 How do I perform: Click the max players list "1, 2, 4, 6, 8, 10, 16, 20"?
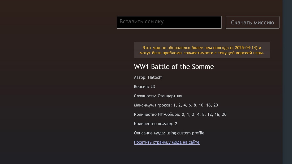pyautogui.click(x=196, y=105)
